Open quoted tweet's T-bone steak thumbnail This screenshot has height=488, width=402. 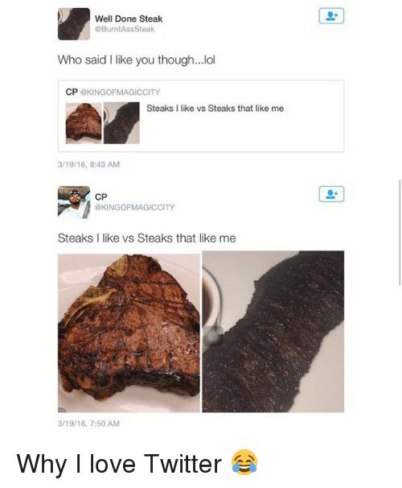pyautogui.click(x=84, y=123)
